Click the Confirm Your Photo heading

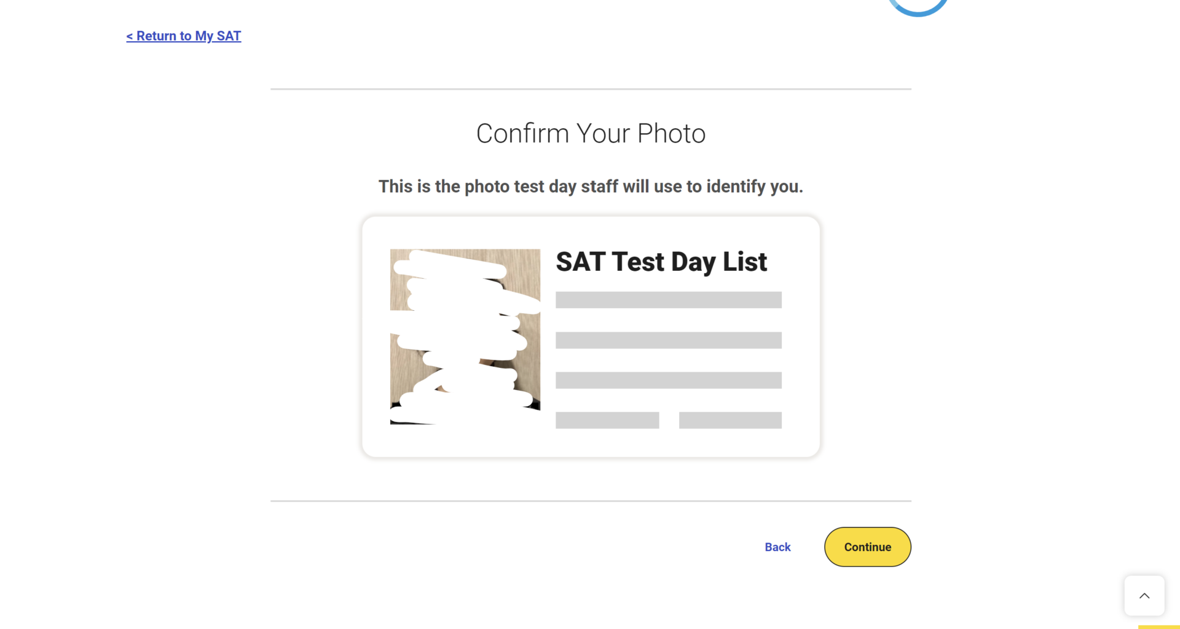tap(591, 133)
